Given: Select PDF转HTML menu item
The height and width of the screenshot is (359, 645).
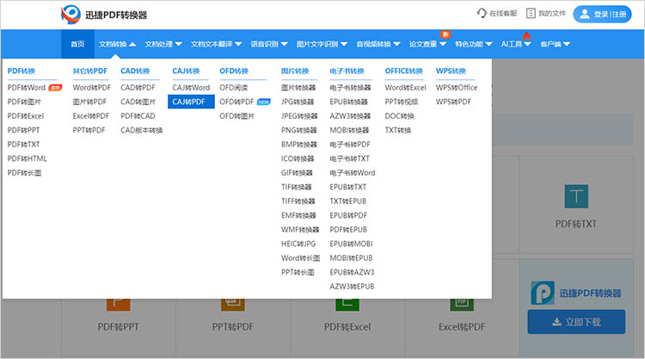Looking at the screenshot, I should click(28, 158).
